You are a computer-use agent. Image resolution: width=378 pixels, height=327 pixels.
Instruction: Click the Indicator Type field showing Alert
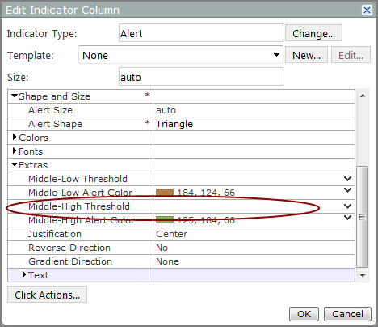pyautogui.click(x=201, y=33)
